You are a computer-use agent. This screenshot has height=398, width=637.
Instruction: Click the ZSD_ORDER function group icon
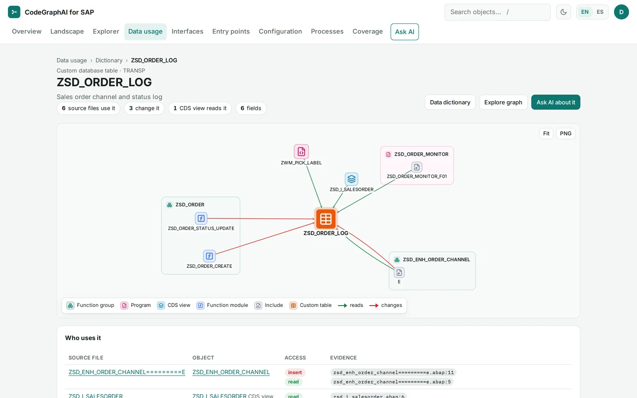[169, 205]
